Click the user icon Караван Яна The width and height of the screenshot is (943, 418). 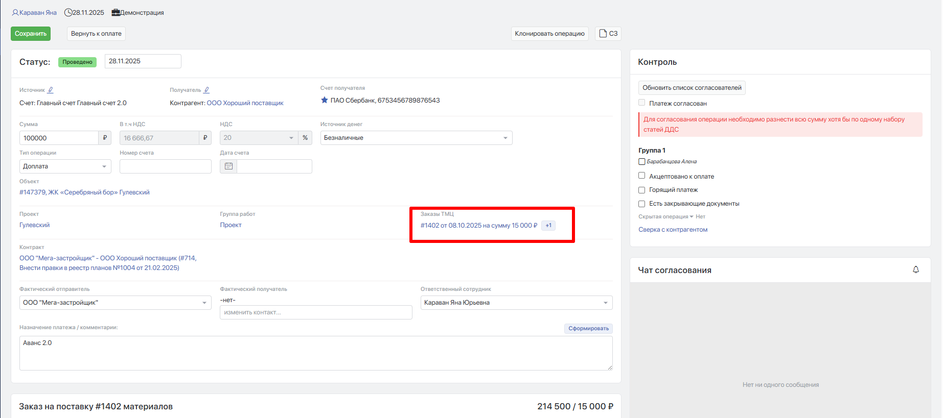[x=15, y=12]
